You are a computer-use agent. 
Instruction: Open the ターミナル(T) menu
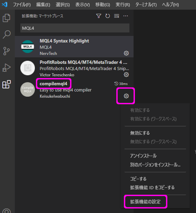[146, 4]
